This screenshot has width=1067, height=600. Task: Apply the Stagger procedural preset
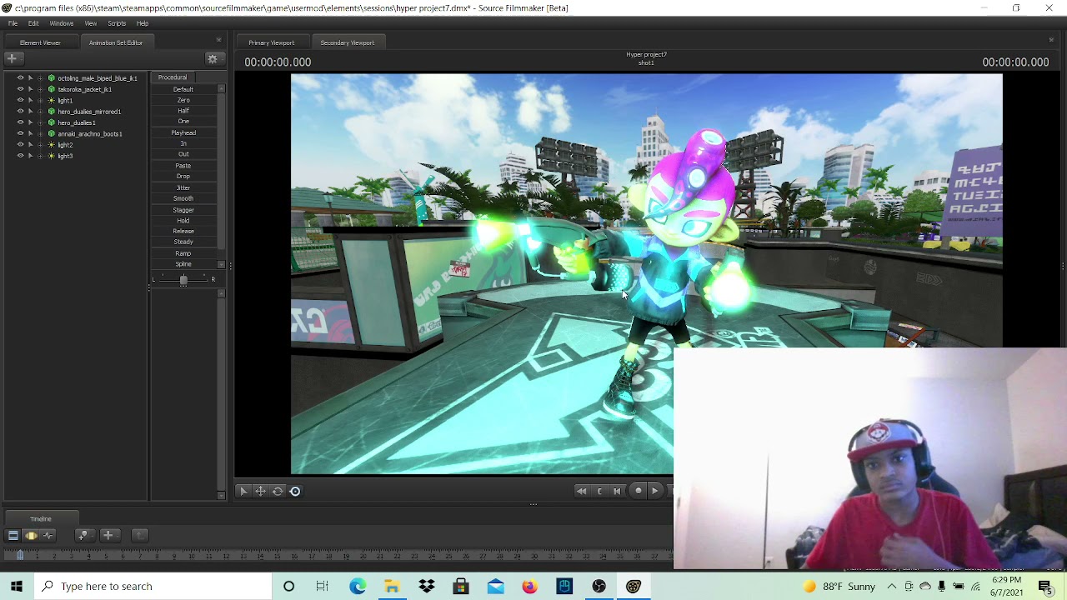[183, 210]
